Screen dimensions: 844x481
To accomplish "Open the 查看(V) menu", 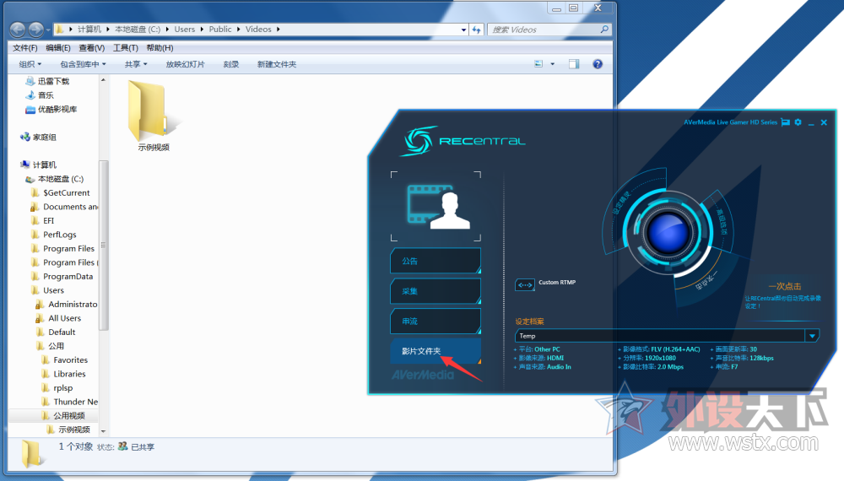I will pos(91,48).
